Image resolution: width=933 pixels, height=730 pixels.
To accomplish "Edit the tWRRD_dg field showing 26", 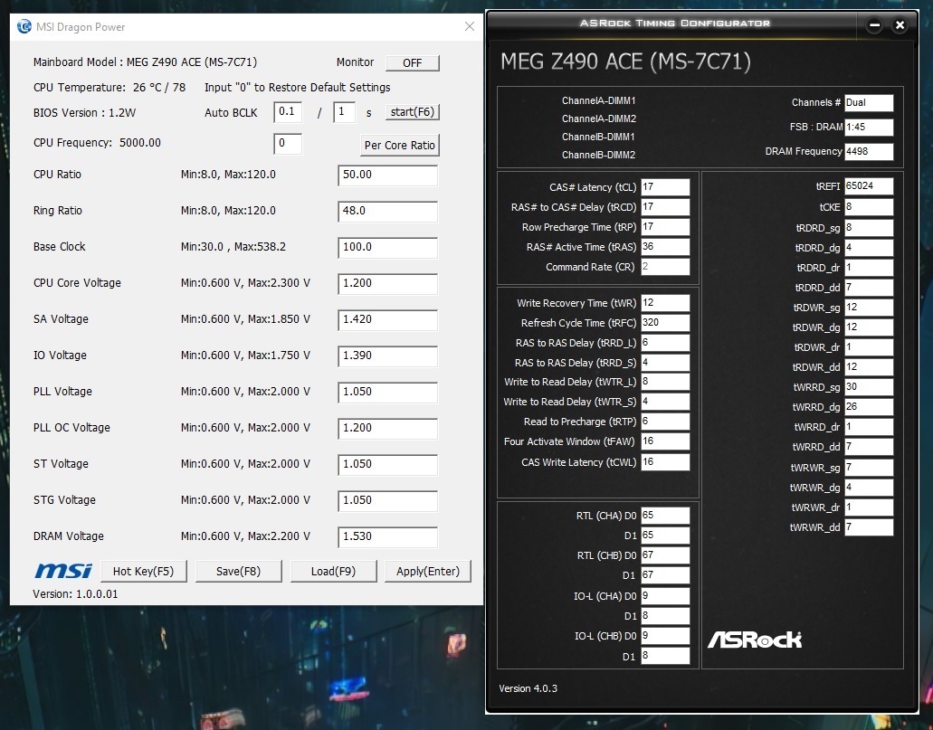I will (x=869, y=407).
